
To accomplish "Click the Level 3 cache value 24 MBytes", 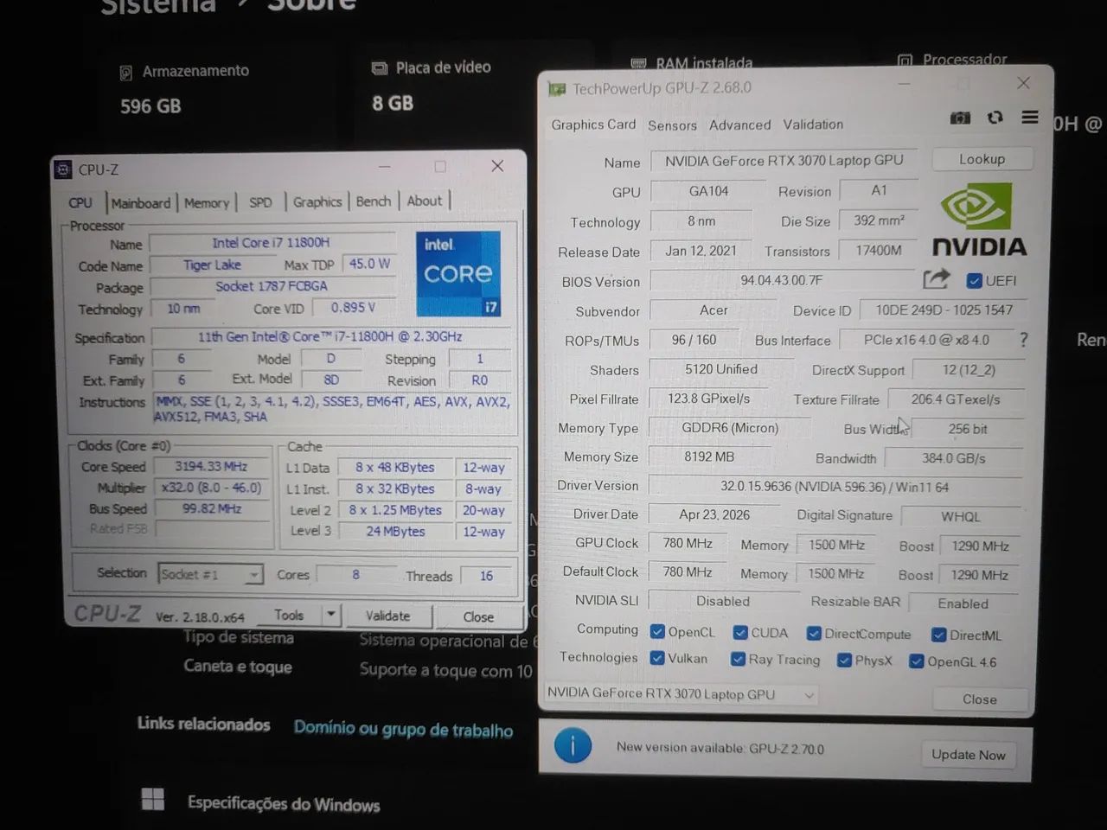I will [395, 531].
